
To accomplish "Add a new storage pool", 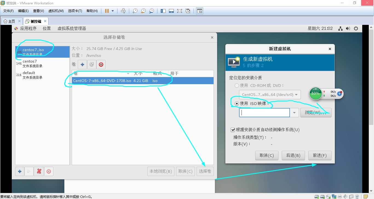I will tap(20, 171).
